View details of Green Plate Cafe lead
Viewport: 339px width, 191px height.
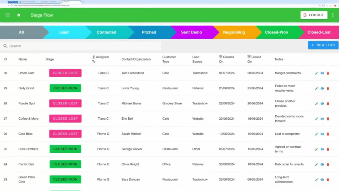(x=322, y=180)
